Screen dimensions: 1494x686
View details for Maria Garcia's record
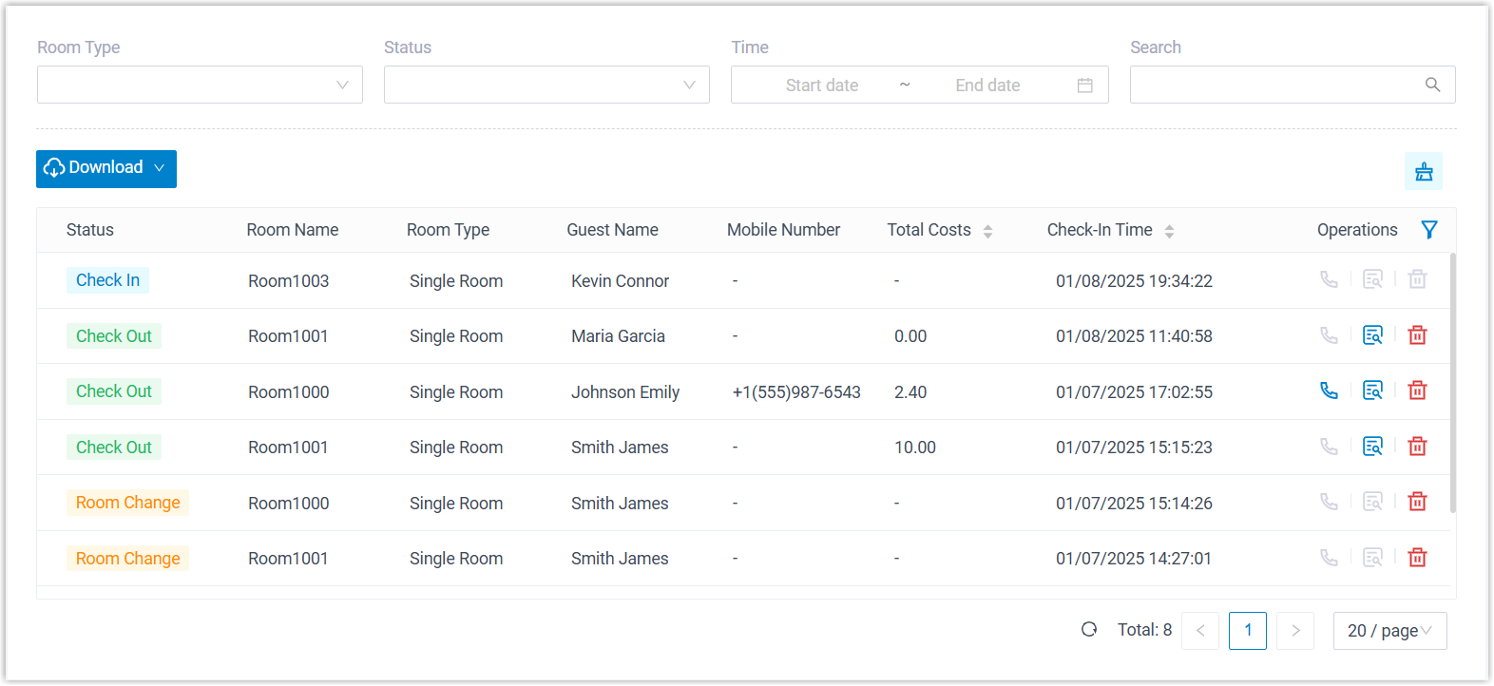point(1372,335)
